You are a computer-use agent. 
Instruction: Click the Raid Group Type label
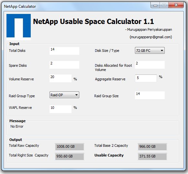[x=22, y=96]
